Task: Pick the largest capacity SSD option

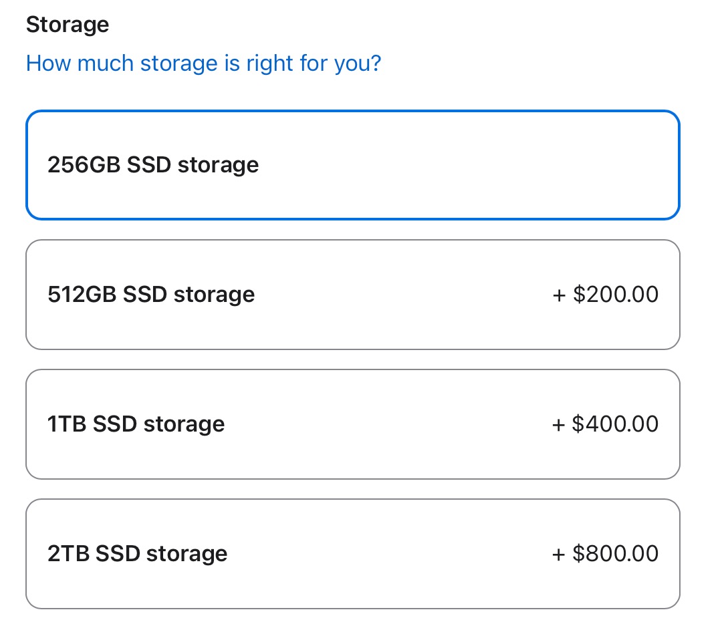Action: pyautogui.click(x=352, y=554)
